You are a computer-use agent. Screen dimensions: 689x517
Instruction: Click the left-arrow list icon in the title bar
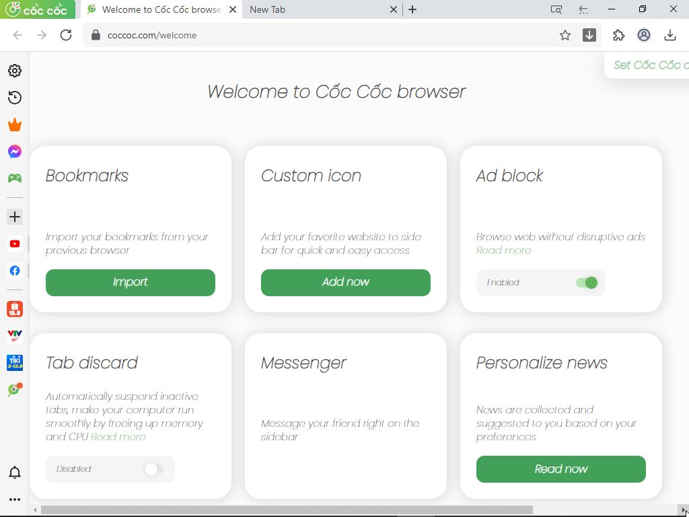(583, 9)
